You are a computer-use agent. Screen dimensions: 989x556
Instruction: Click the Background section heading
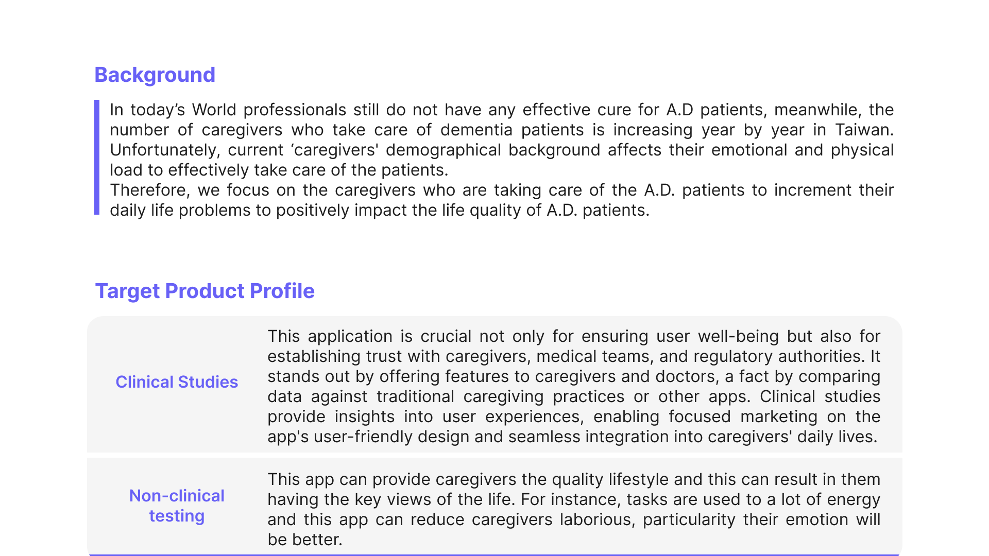(x=155, y=75)
